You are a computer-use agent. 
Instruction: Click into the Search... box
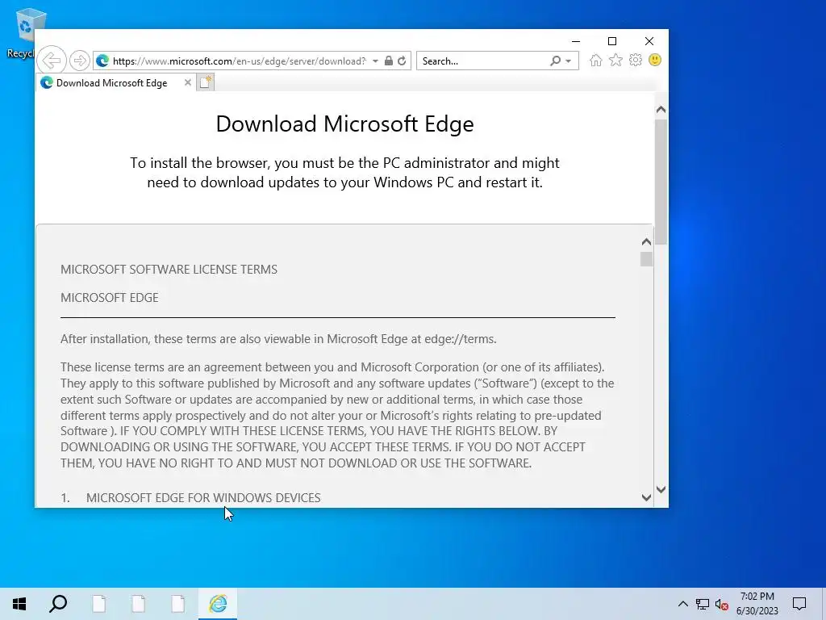click(484, 61)
